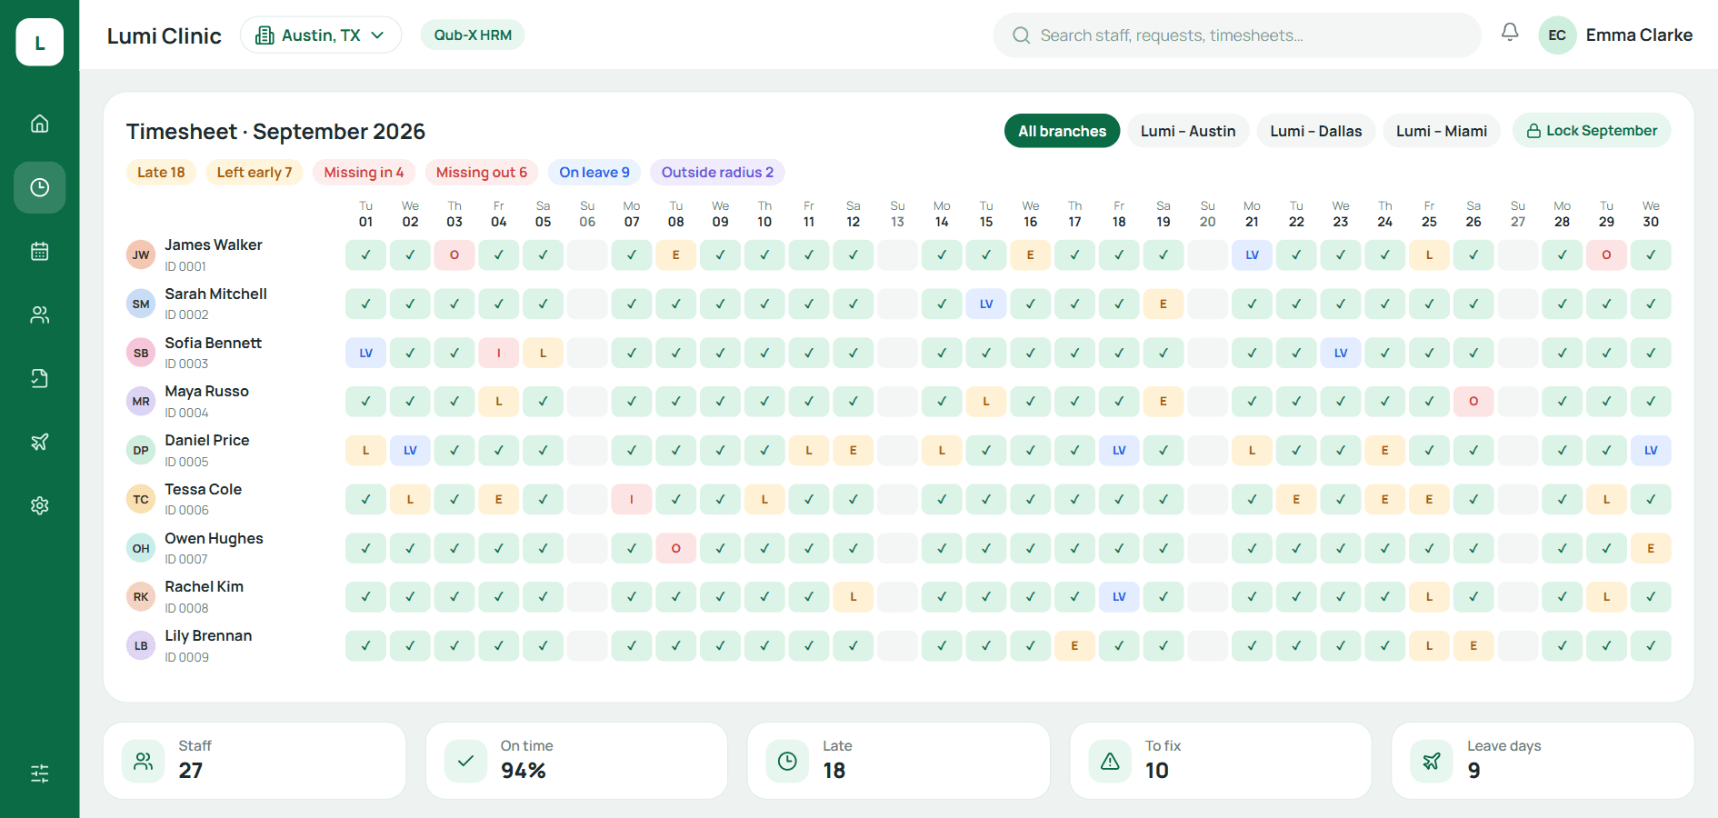Expand the Austin, TX location dropdown
Image resolution: width=1718 pixels, height=818 pixels.
click(x=321, y=35)
